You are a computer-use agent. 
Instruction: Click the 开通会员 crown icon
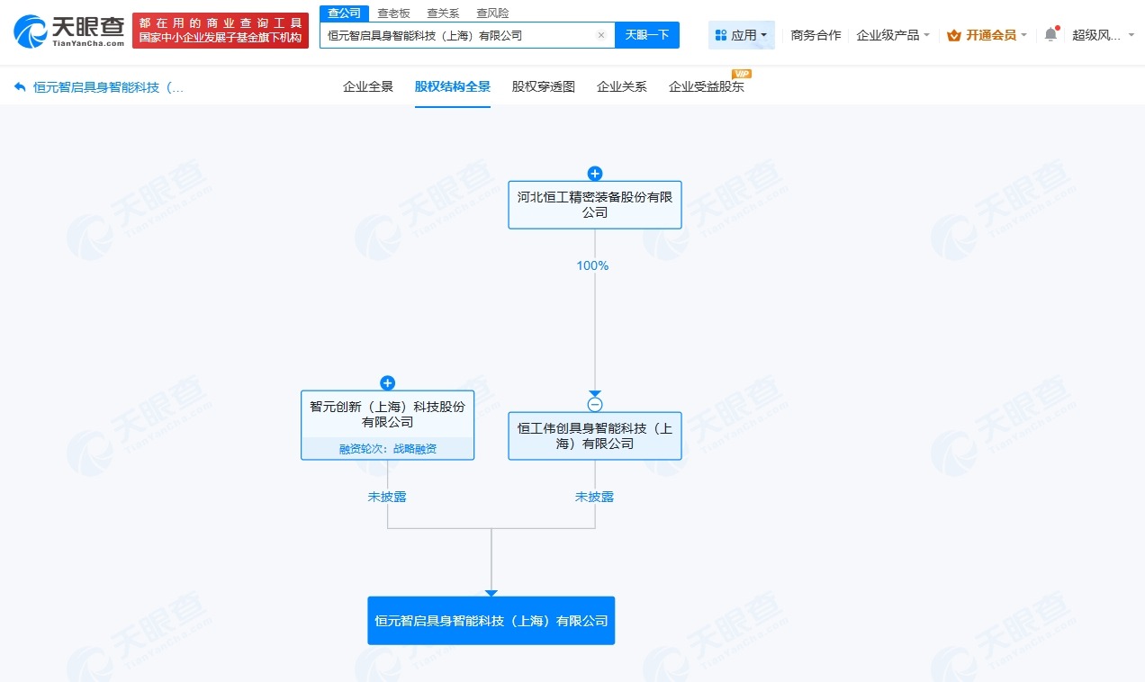(952, 34)
